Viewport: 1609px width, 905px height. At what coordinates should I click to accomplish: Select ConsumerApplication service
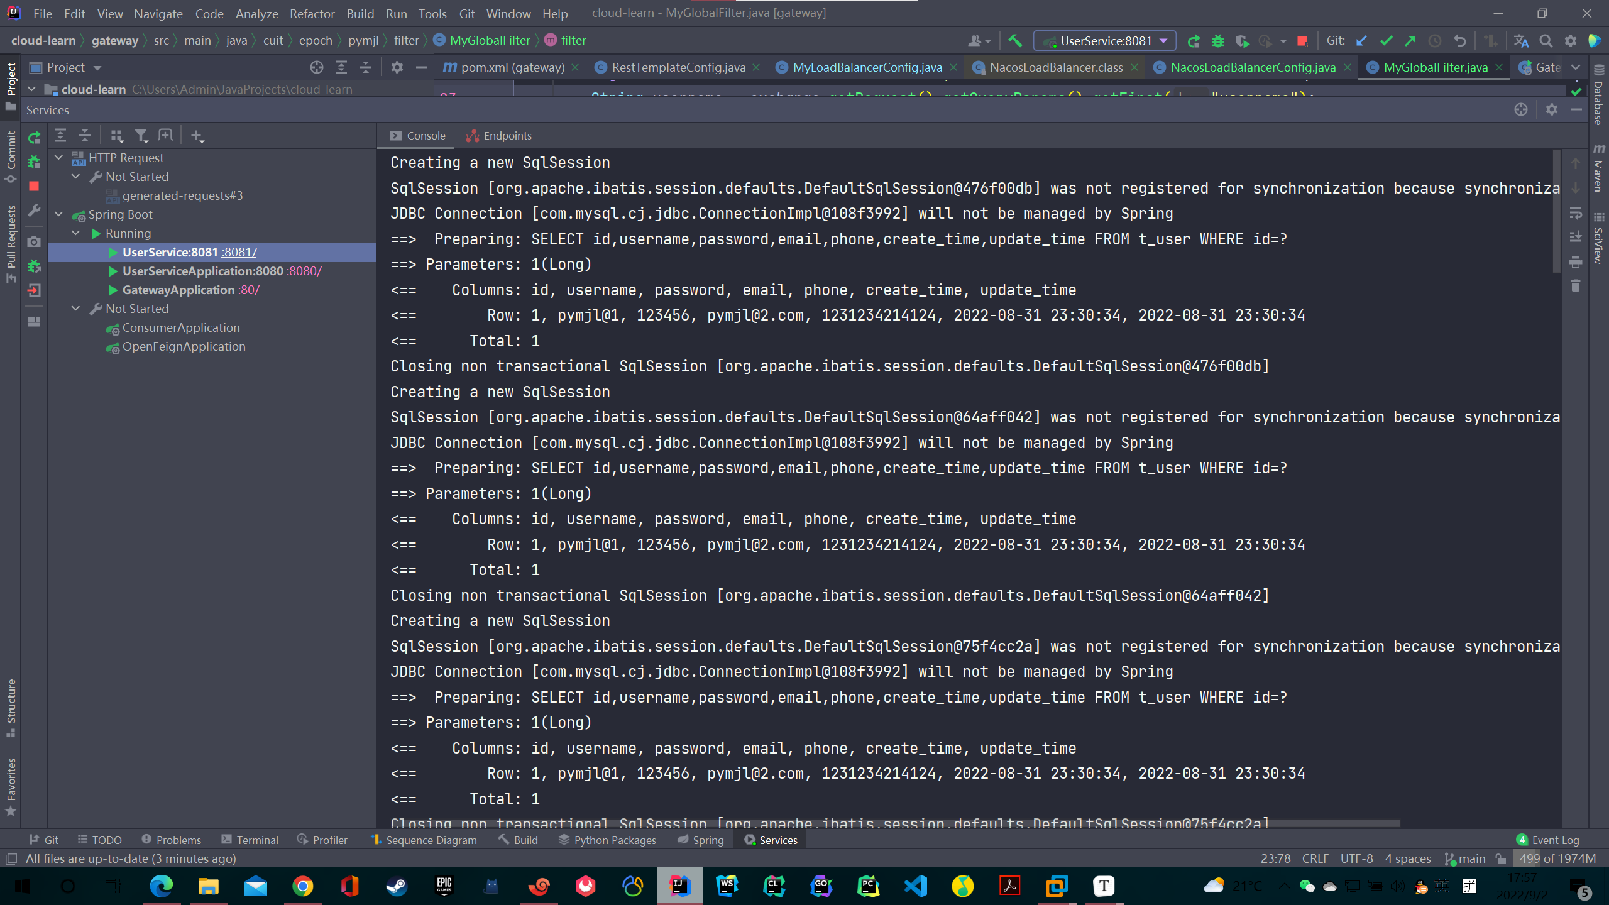pos(181,327)
